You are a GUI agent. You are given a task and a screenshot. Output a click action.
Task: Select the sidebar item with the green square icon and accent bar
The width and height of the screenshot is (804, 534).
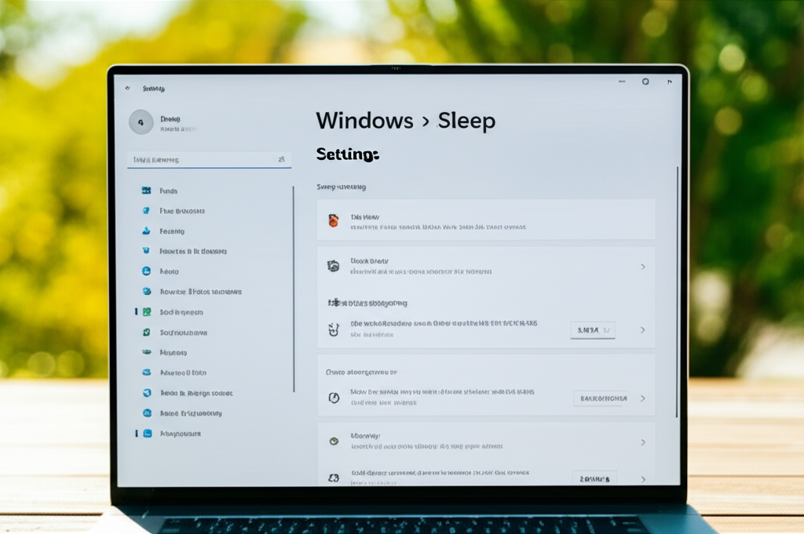181,311
